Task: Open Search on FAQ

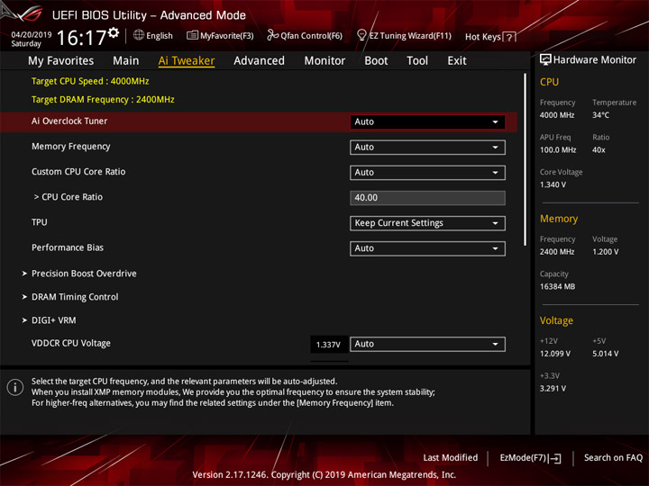Action: pyautogui.click(x=613, y=457)
